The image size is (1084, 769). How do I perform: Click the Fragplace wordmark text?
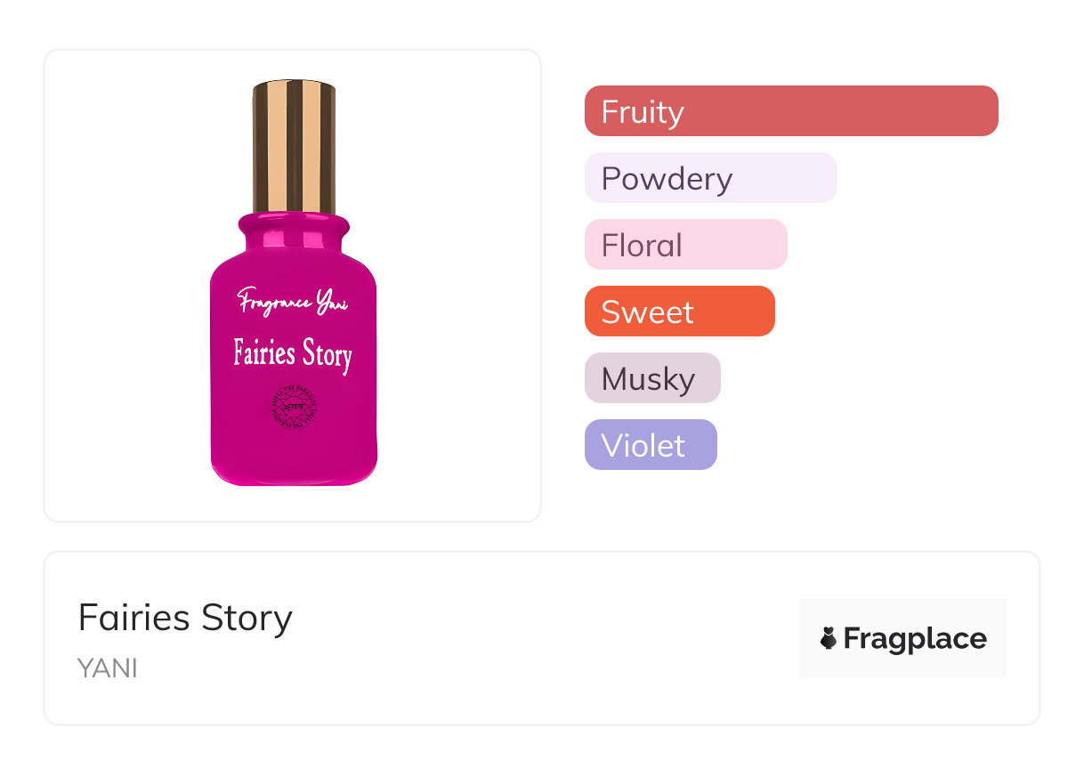point(915,639)
